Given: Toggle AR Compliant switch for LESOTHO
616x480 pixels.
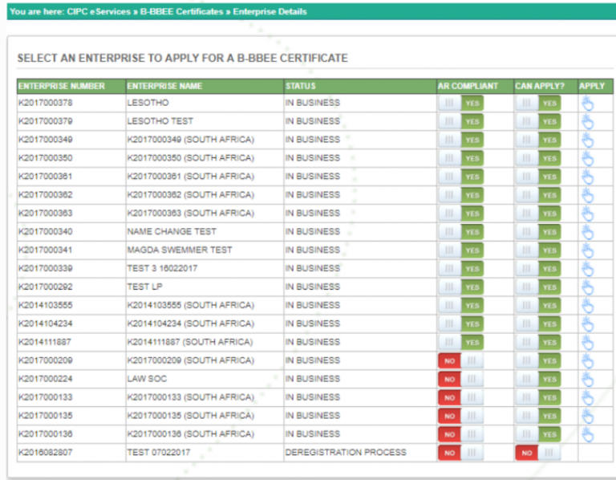Looking at the screenshot, I should click(460, 103).
